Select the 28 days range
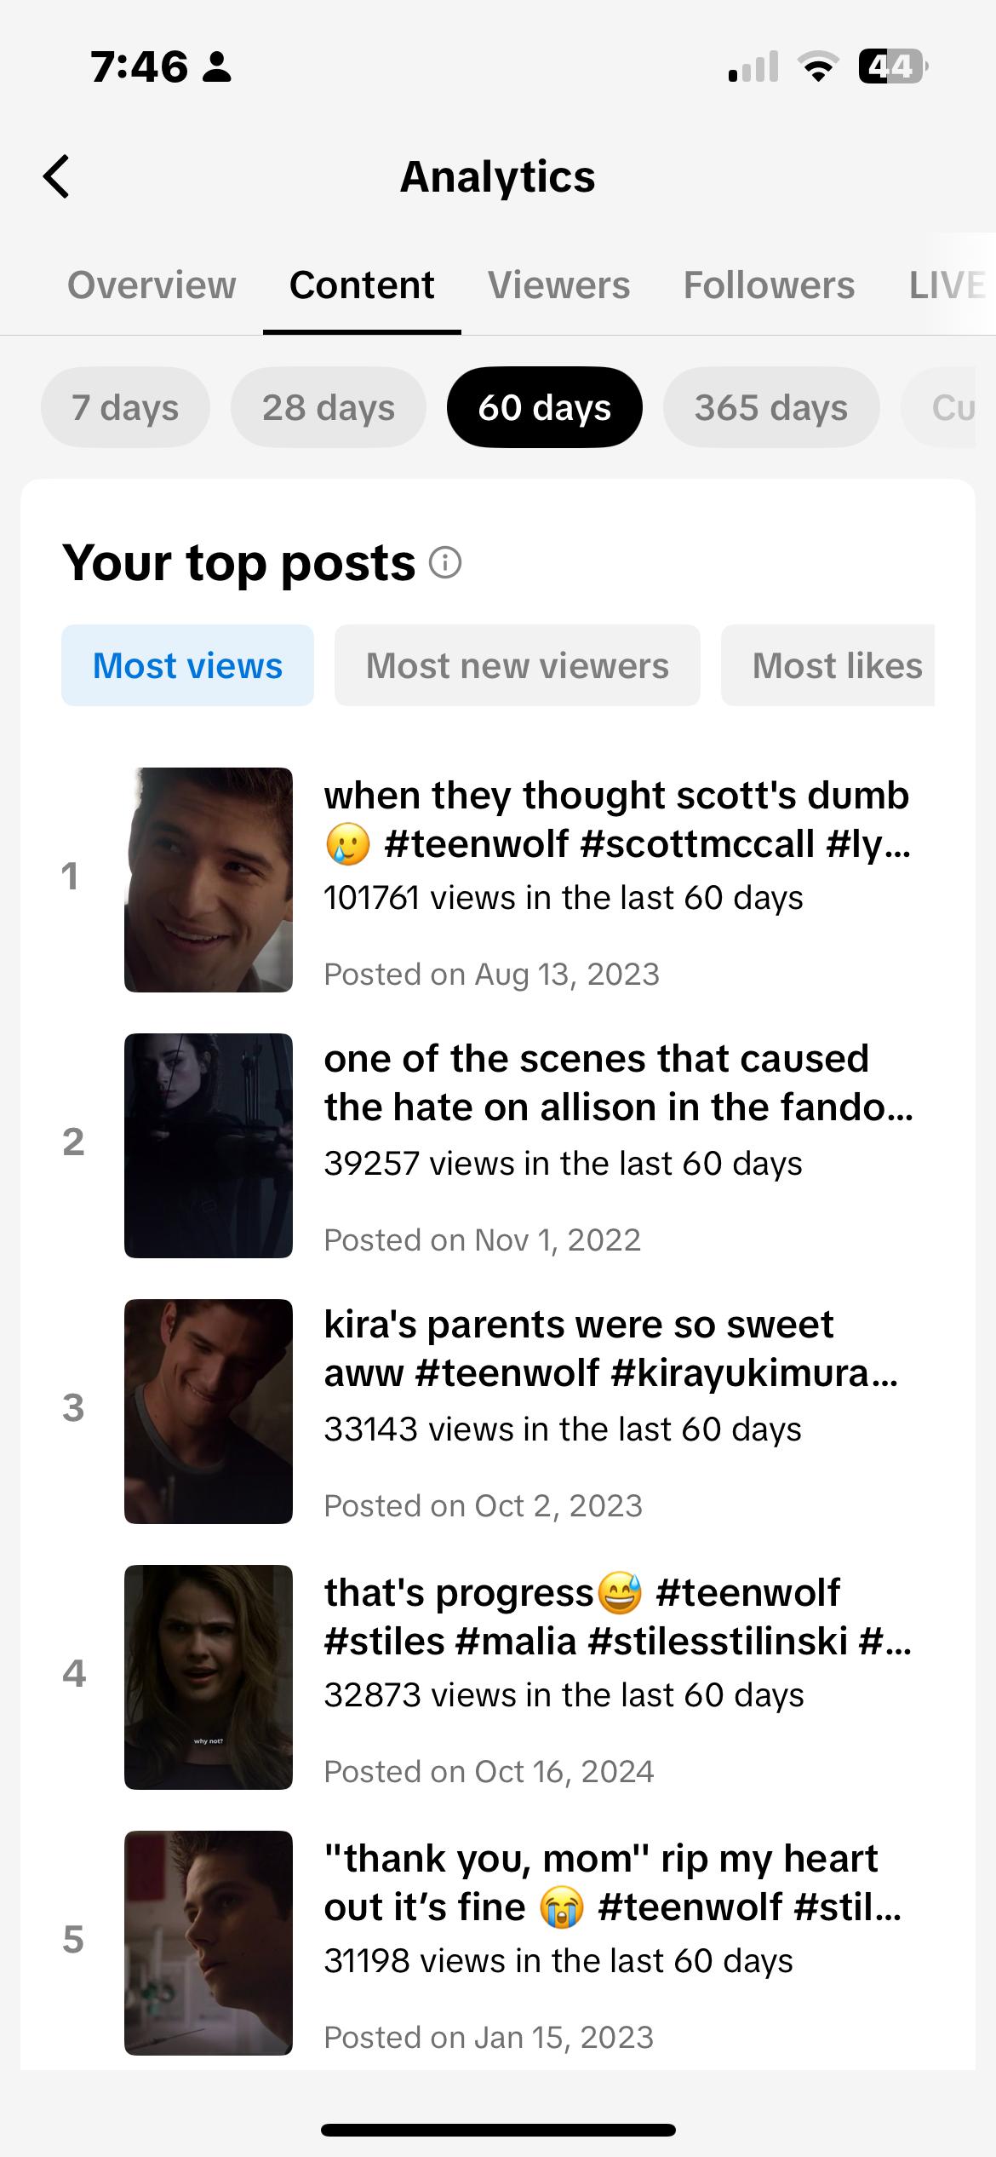 coord(329,407)
